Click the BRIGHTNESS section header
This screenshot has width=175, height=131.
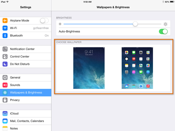point(64,18)
